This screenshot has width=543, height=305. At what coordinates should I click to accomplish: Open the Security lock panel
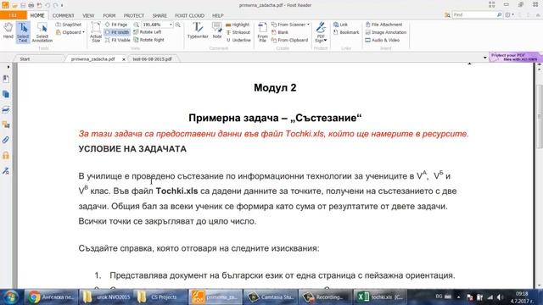6,155
